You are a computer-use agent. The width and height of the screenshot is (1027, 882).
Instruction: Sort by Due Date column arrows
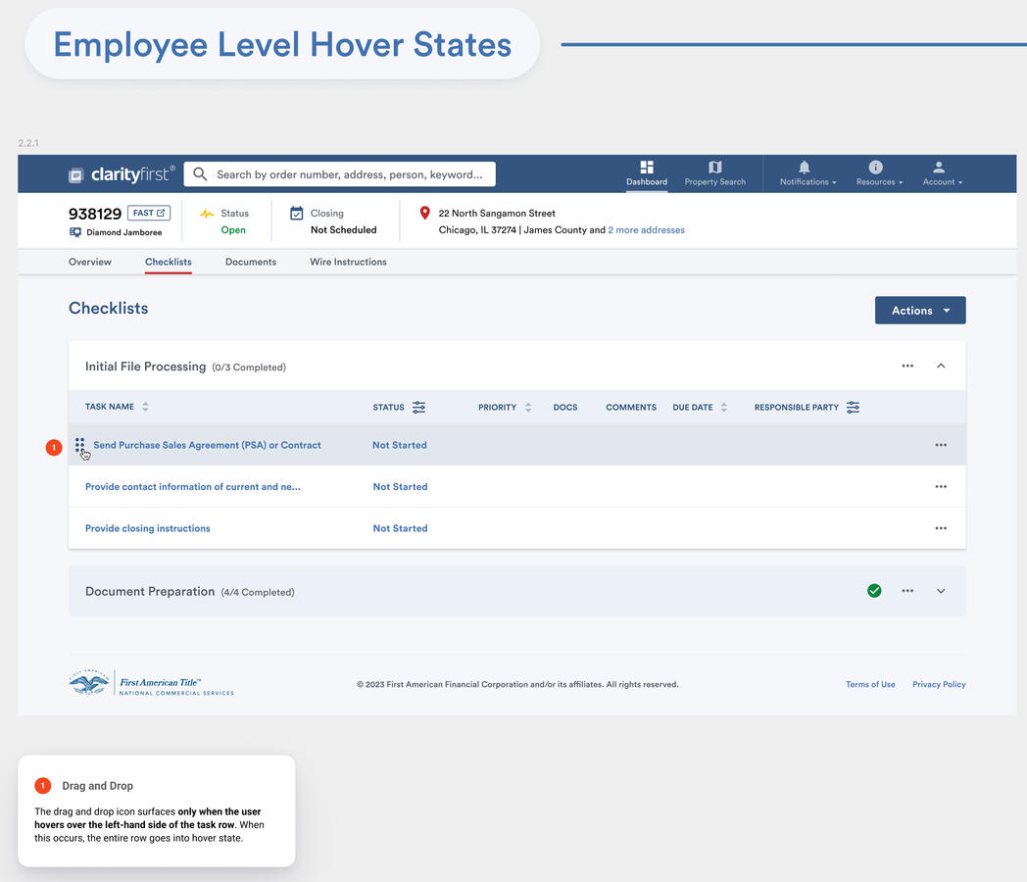724,408
